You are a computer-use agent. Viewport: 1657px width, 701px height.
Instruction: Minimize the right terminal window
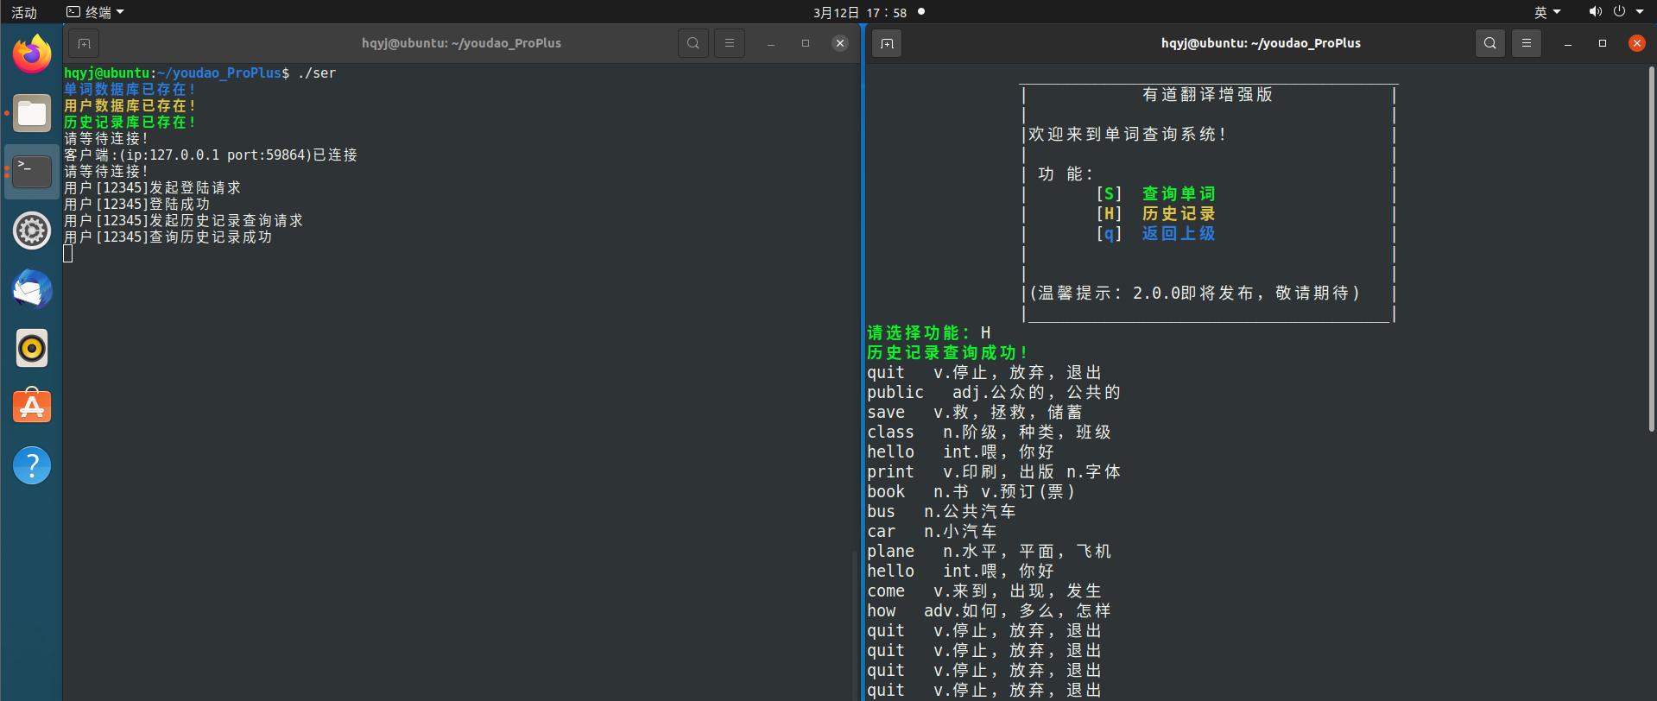pyautogui.click(x=1568, y=43)
